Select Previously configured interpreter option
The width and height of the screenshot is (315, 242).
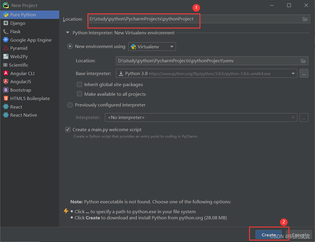point(70,105)
